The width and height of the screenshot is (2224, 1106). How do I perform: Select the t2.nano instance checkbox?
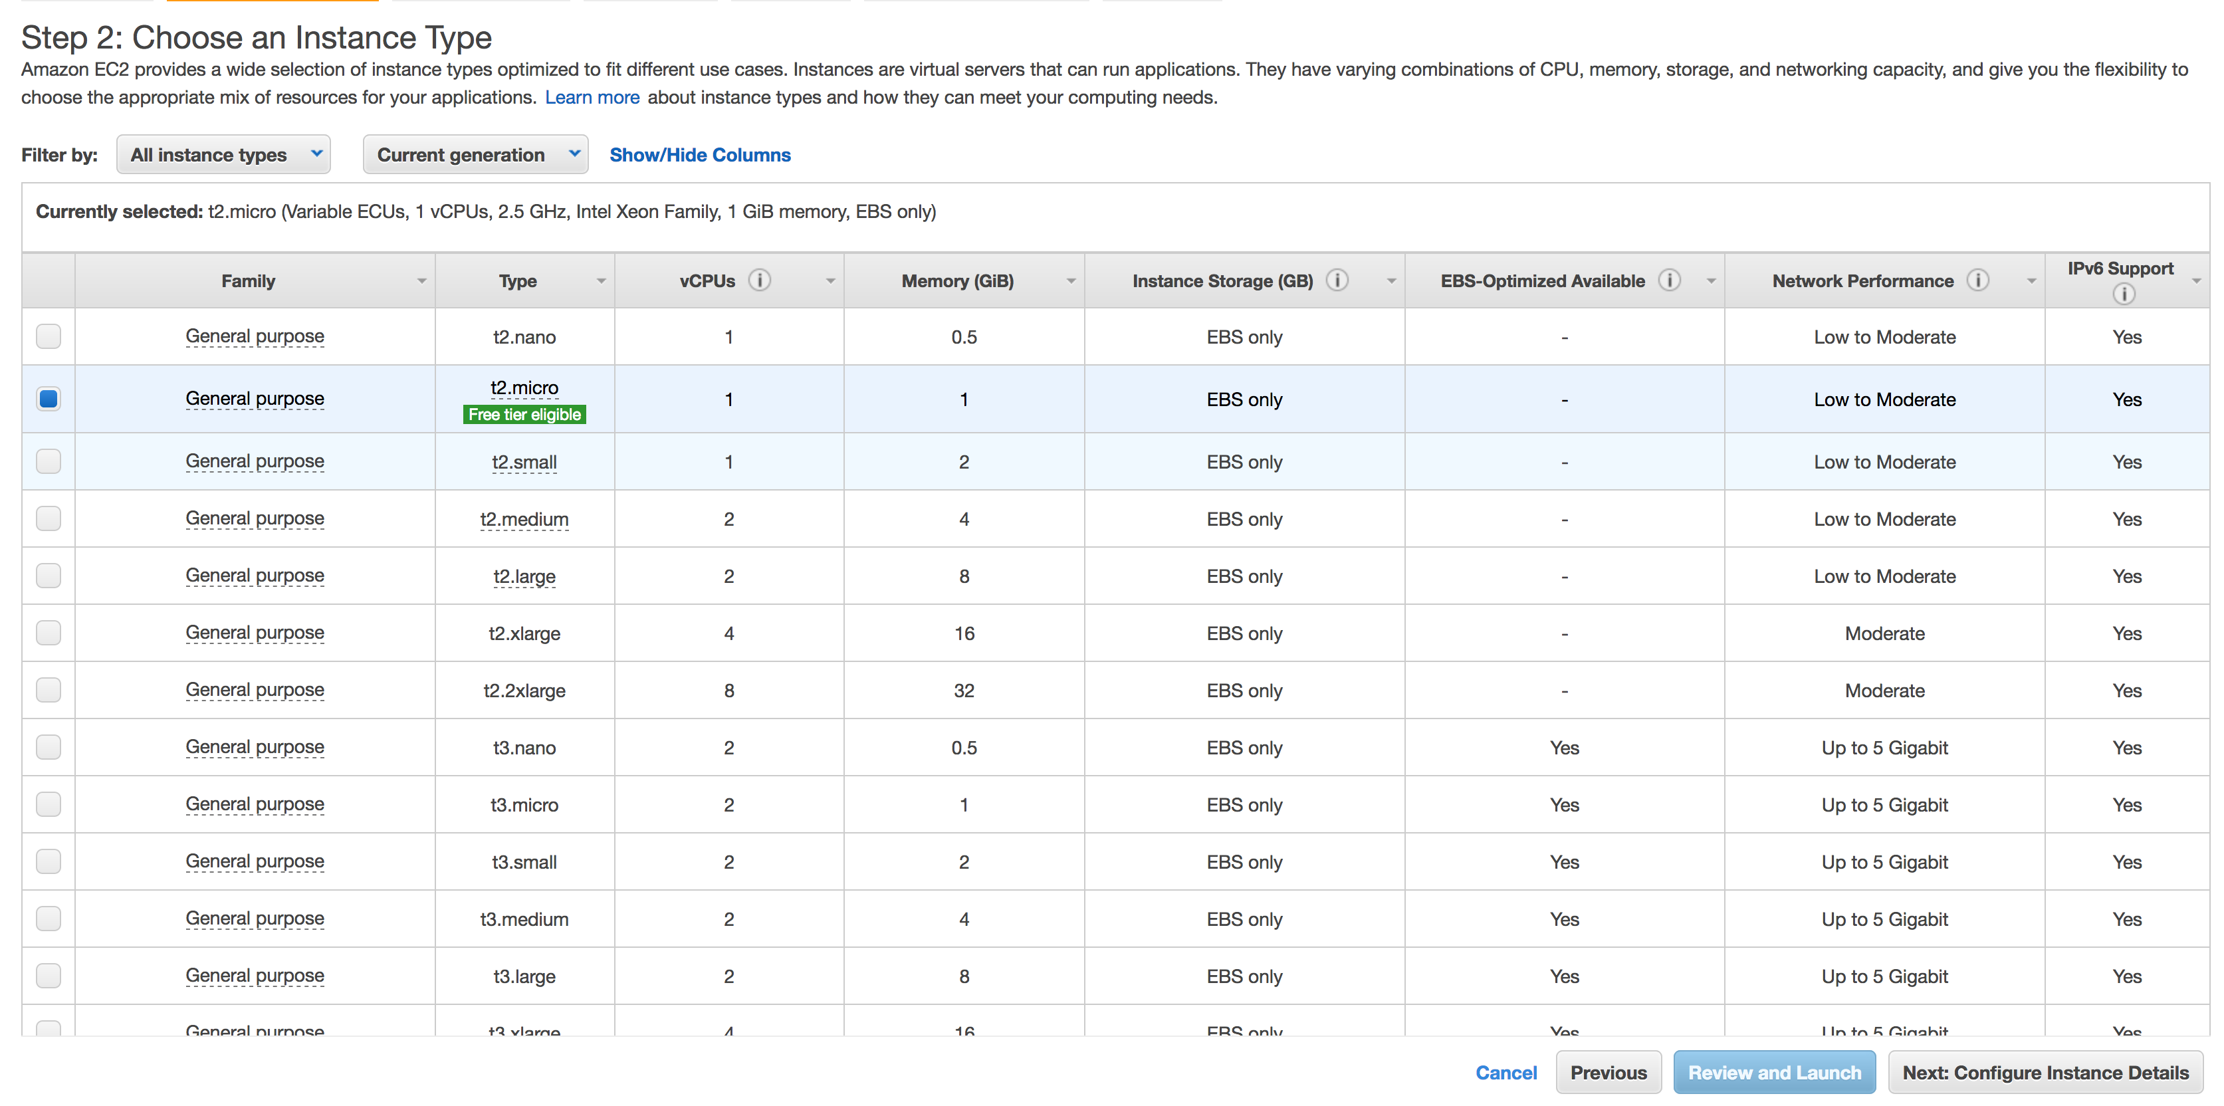pos(49,336)
